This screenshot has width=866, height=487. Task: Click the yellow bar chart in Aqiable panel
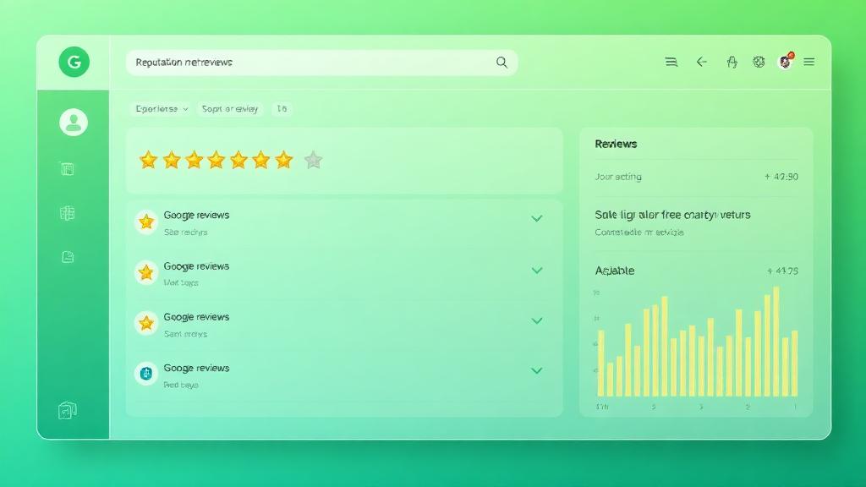click(698, 342)
